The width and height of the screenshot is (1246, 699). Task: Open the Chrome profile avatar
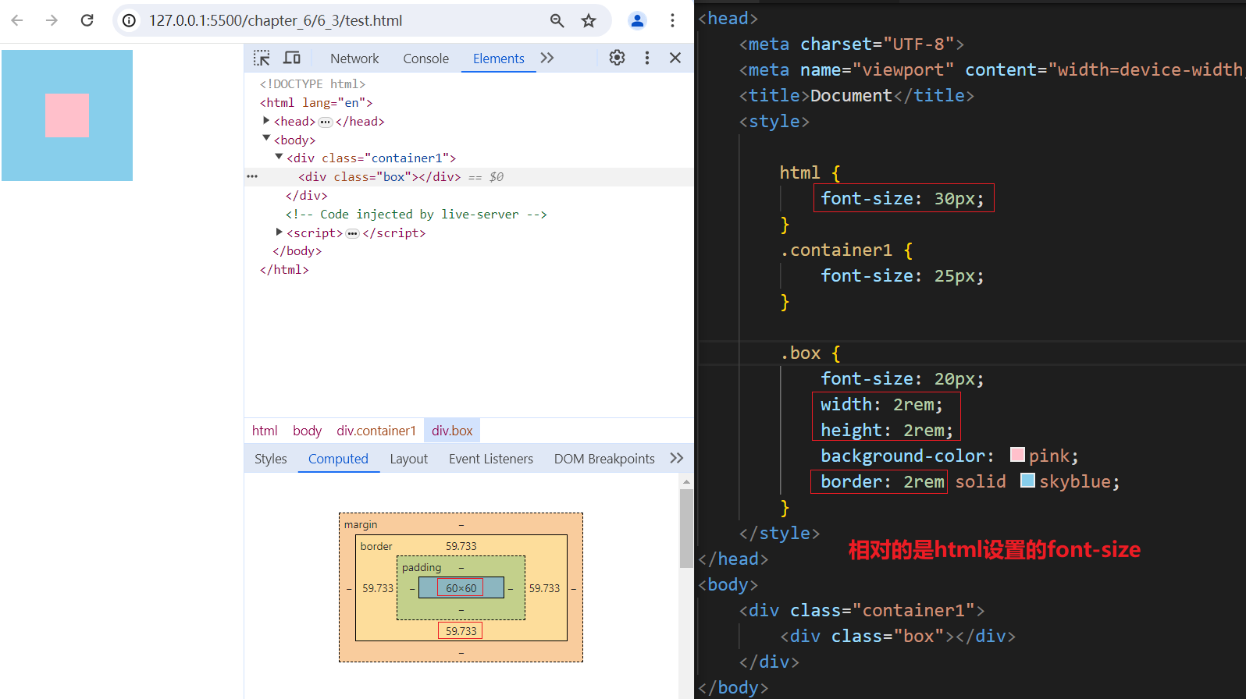click(637, 20)
